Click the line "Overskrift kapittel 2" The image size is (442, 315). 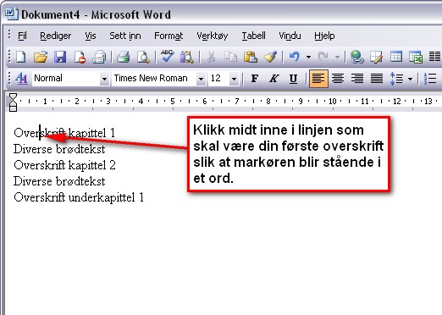(x=64, y=165)
